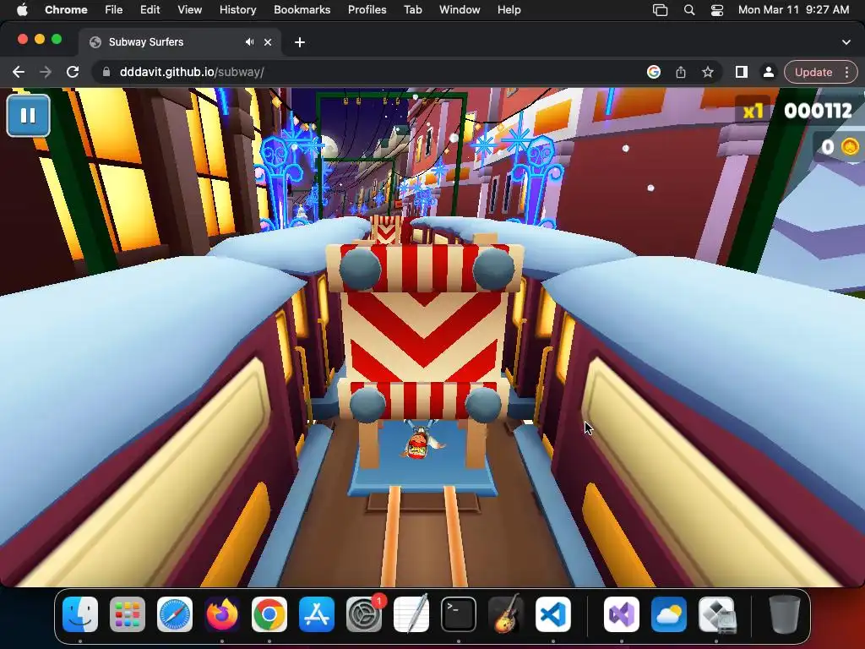Open a new Chrome tab

pos(300,42)
